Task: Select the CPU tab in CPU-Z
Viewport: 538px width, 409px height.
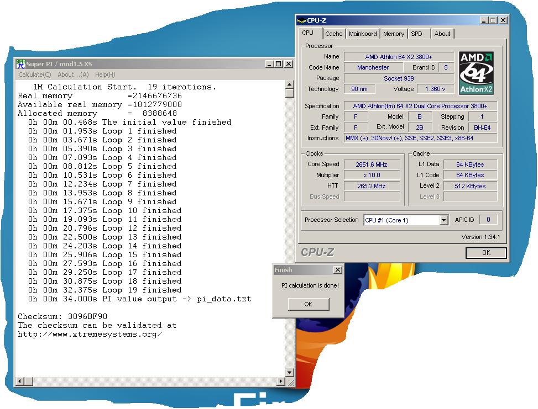Action: click(308, 33)
